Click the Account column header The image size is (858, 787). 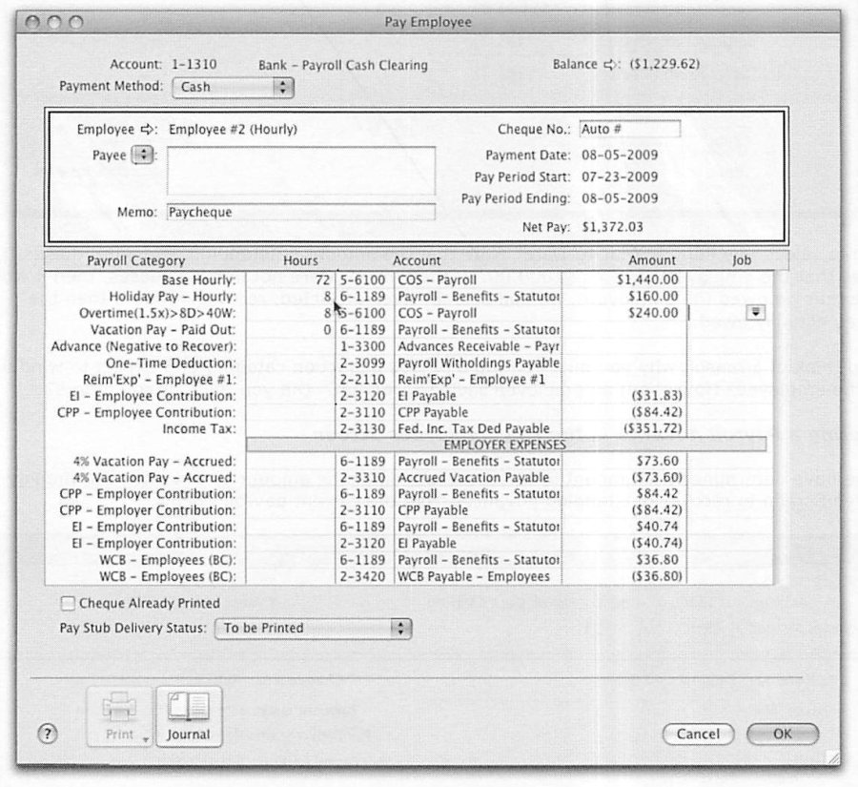coord(417,260)
